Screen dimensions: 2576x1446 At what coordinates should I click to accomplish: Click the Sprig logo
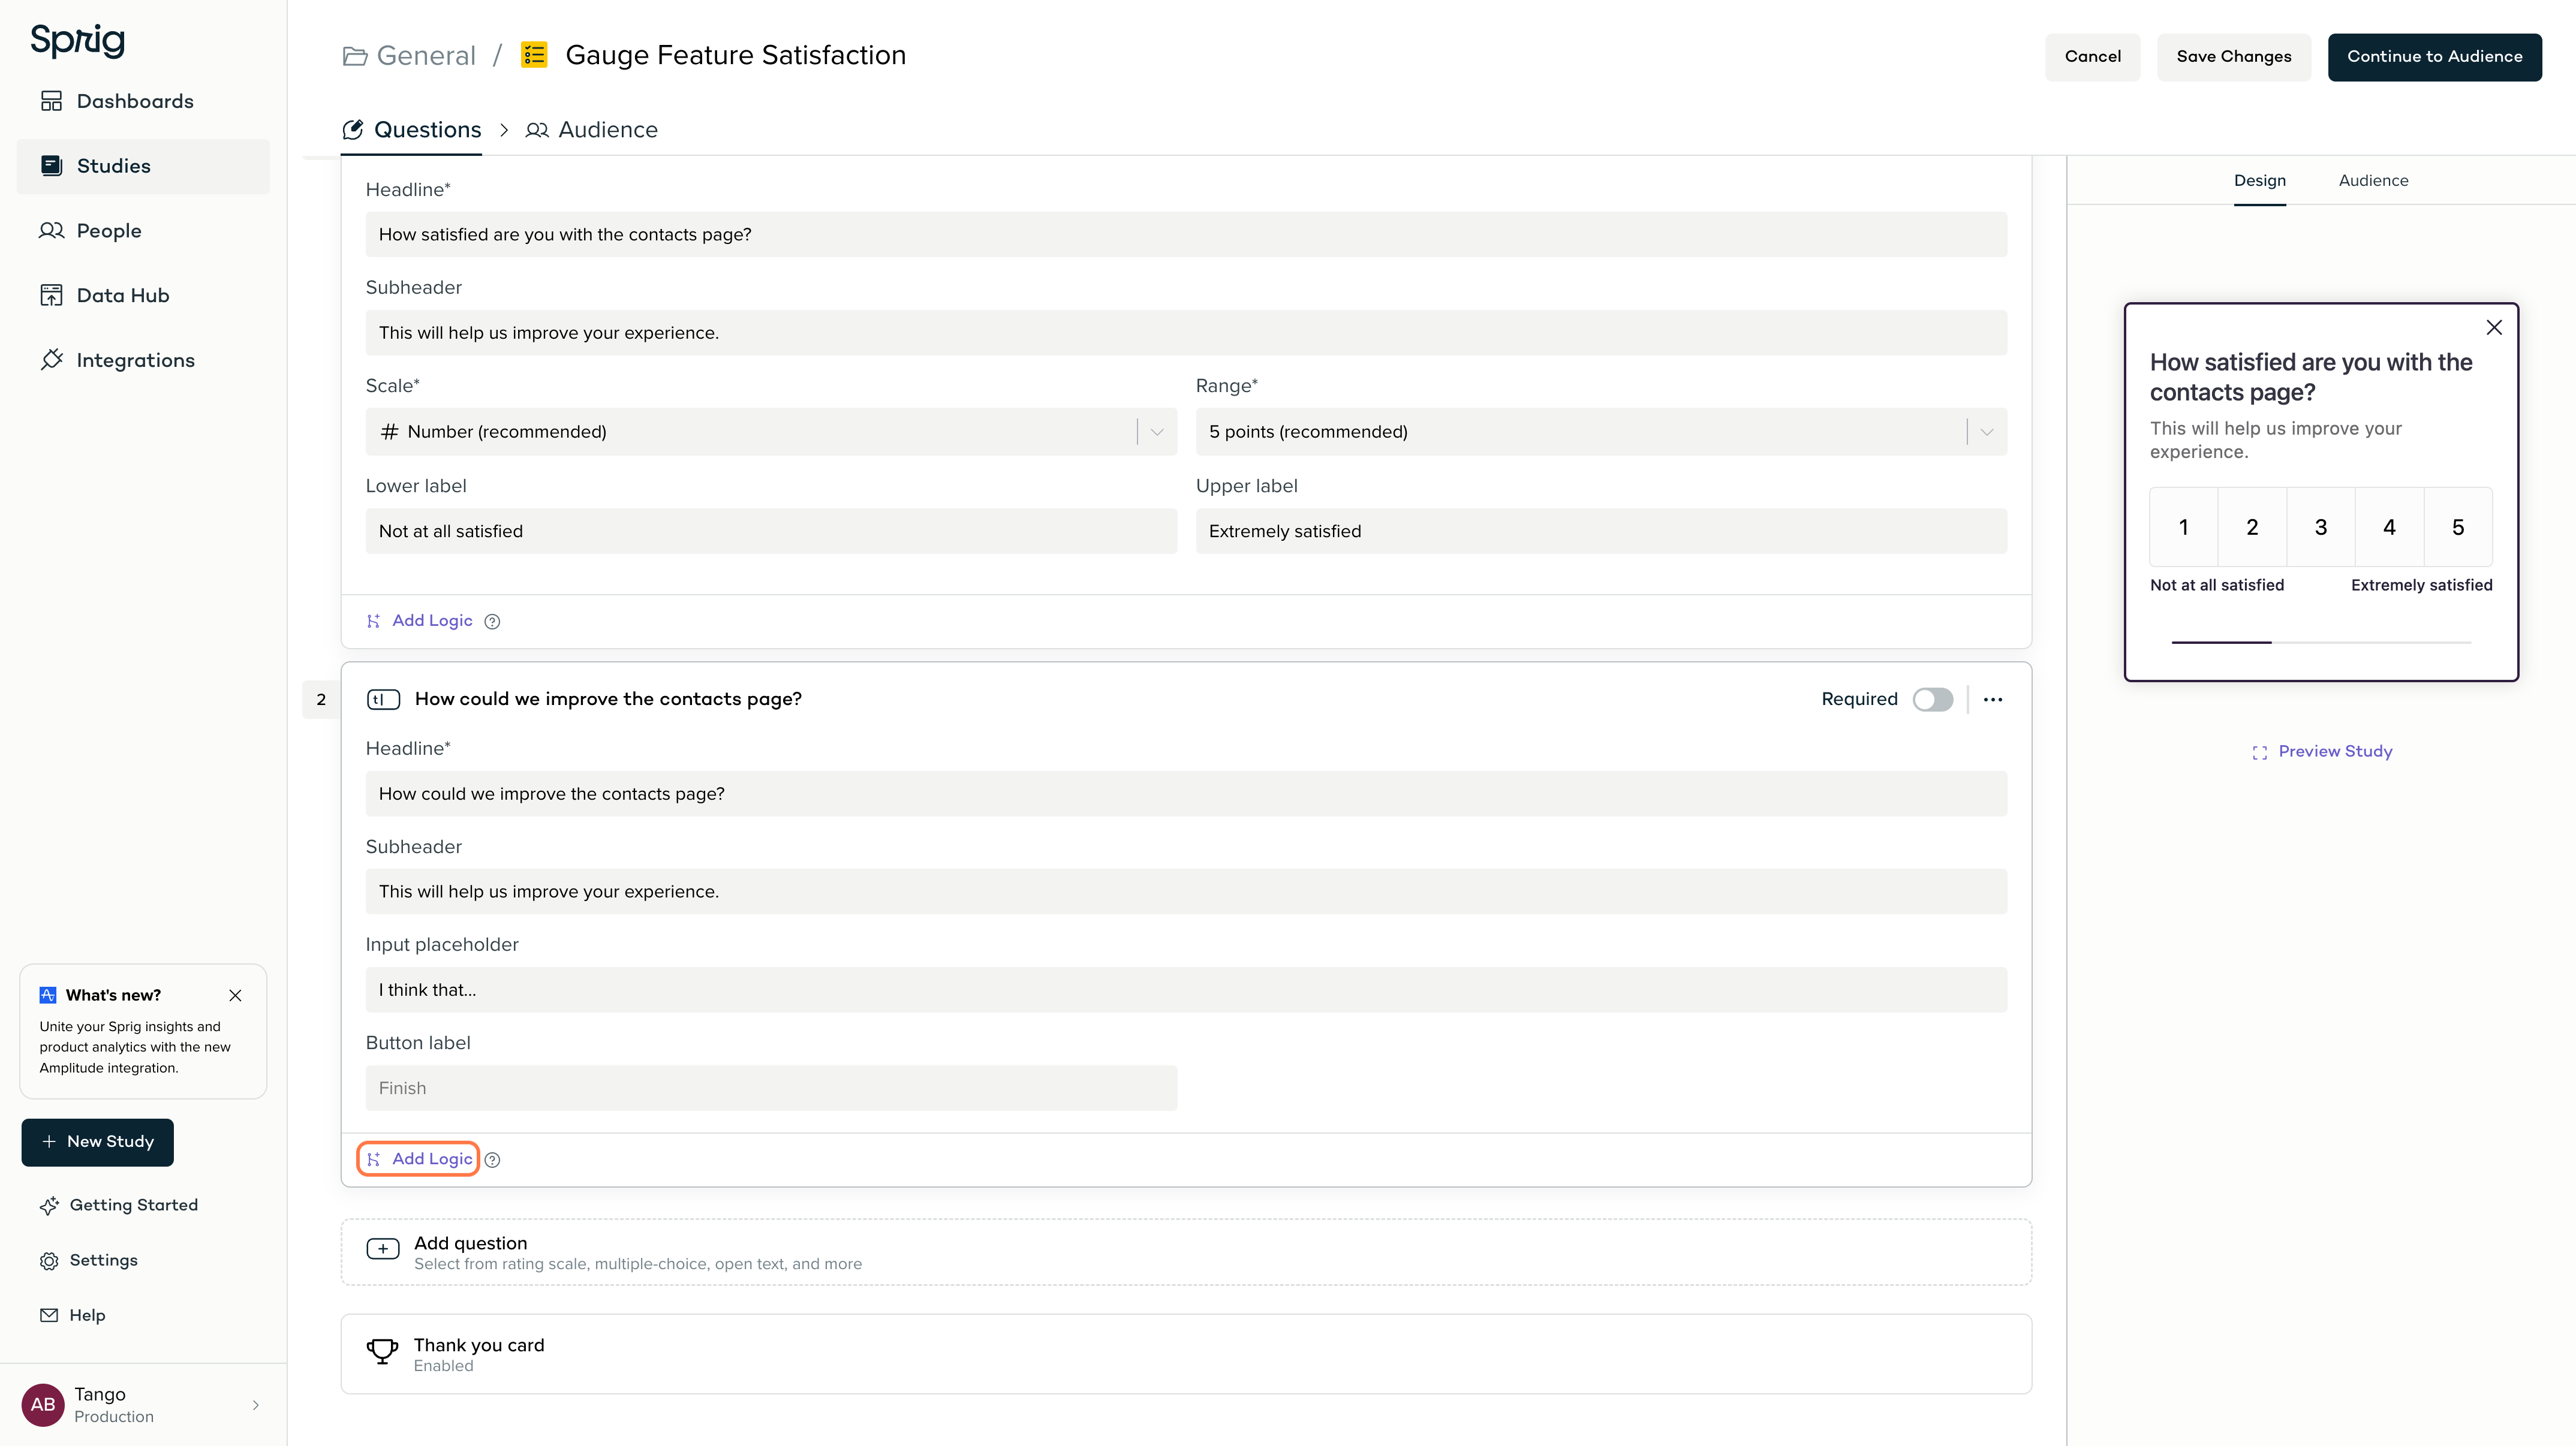point(77,41)
